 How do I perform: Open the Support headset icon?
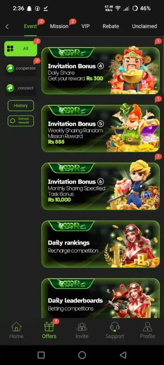click(x=115, y=327)
